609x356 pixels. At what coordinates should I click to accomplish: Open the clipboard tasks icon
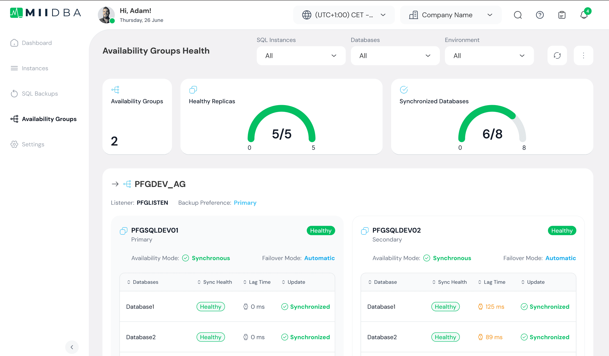562,15
